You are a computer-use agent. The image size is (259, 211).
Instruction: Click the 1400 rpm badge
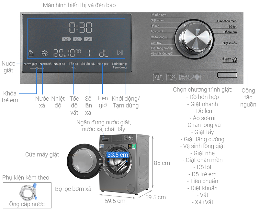(171, 77)
